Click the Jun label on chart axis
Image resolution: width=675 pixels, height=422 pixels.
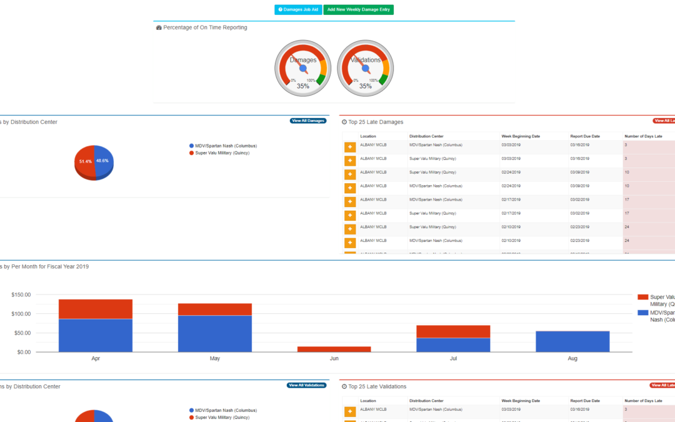334,358
